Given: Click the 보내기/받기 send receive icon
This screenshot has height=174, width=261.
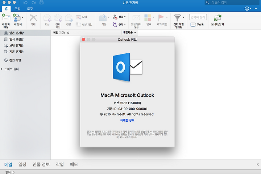Looking at the screenshot, I should pyautogui.click(x=217, y=18).
